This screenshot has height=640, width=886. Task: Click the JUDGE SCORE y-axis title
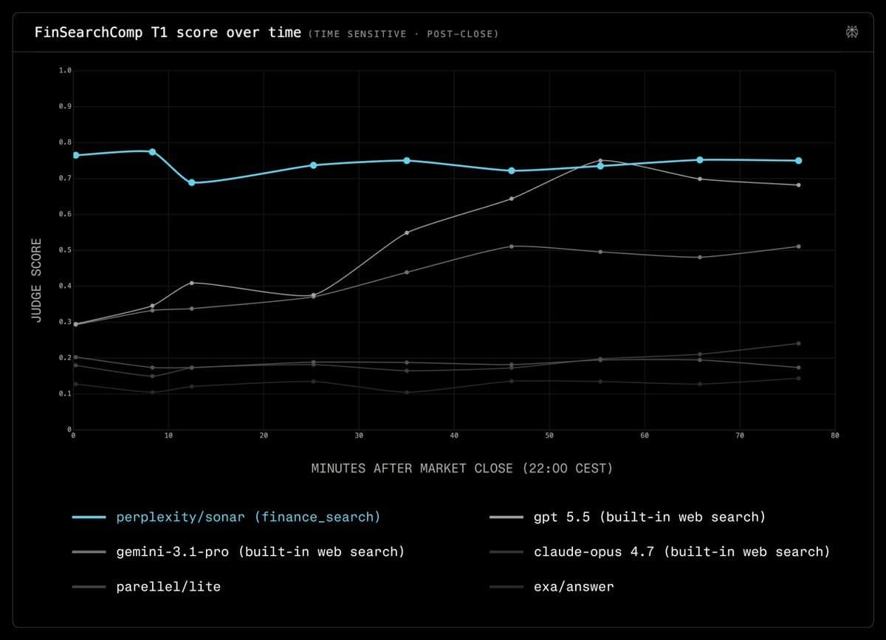click(35, 279)
